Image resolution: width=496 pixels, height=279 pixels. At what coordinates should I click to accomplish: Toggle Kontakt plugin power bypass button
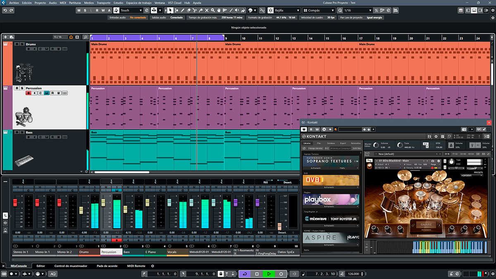pyautogui.click(x=304, y=129)
